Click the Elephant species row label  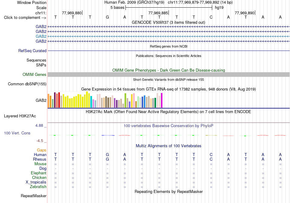[x=39, y=173]
